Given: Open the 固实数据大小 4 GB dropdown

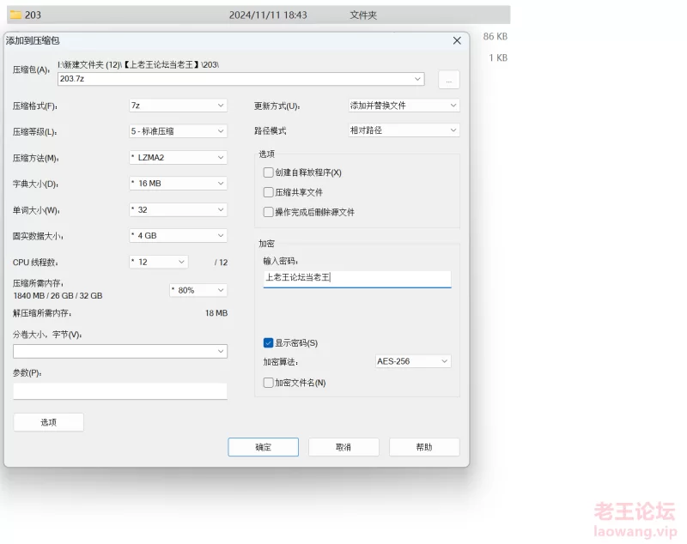Looking at the screenshot, I should [x=179, y=235].
